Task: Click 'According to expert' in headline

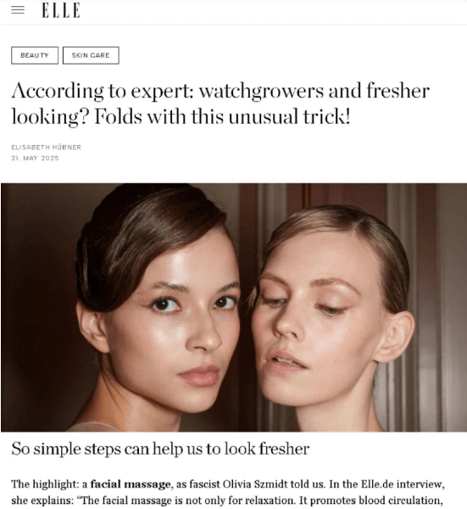Action: [103, 91]
